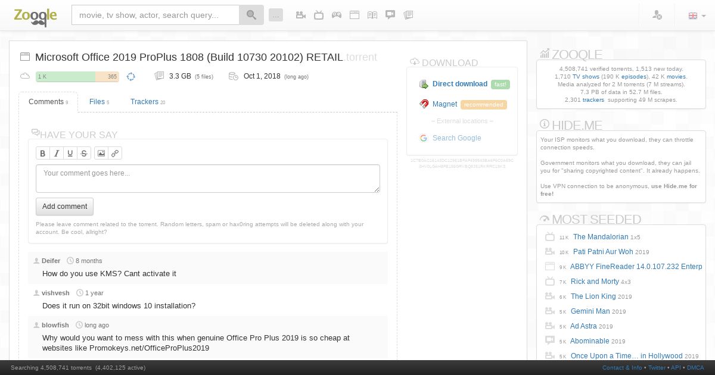Image resolution: width=715 pixels, height=375 pixels.
Task: Click the app window icon beside ABBYY FineReader
Action: pyautogui.click(x=550, y=267)
